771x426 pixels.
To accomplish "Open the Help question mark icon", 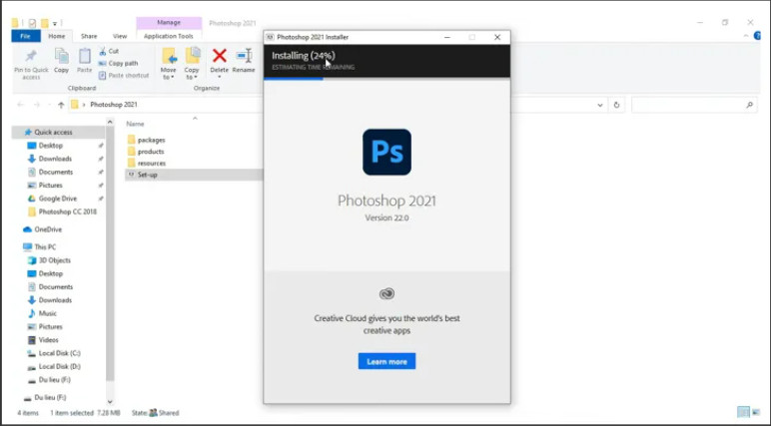I will click(758, 36).
